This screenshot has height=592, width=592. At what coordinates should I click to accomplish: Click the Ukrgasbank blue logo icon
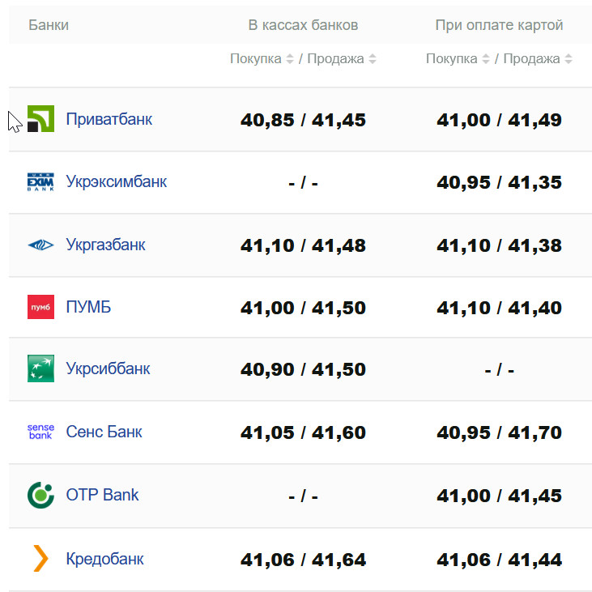click(x=40, y=245)
